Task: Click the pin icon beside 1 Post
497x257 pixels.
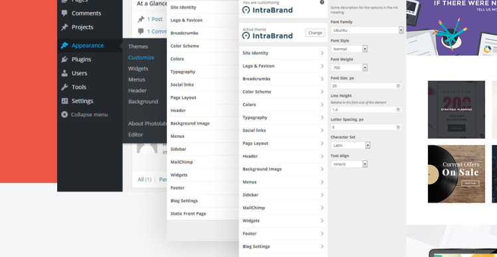Action: (x=141, y=19)
